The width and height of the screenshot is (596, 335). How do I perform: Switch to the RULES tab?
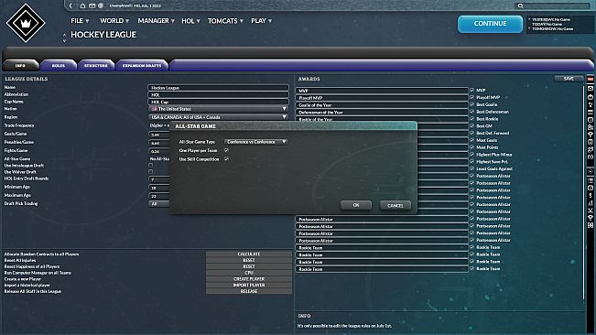pyautogui.click(x=59, y=65)
